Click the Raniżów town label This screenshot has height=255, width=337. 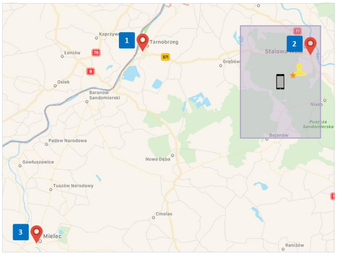tap(295, 245)
